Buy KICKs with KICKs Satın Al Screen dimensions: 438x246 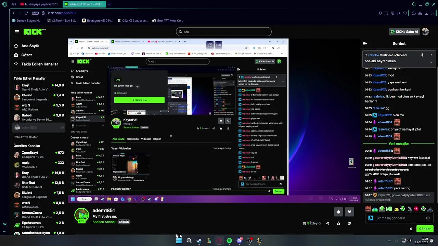[404, 32]
